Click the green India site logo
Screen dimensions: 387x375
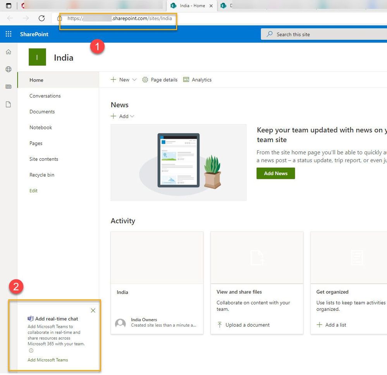click(x=37, y=57)
